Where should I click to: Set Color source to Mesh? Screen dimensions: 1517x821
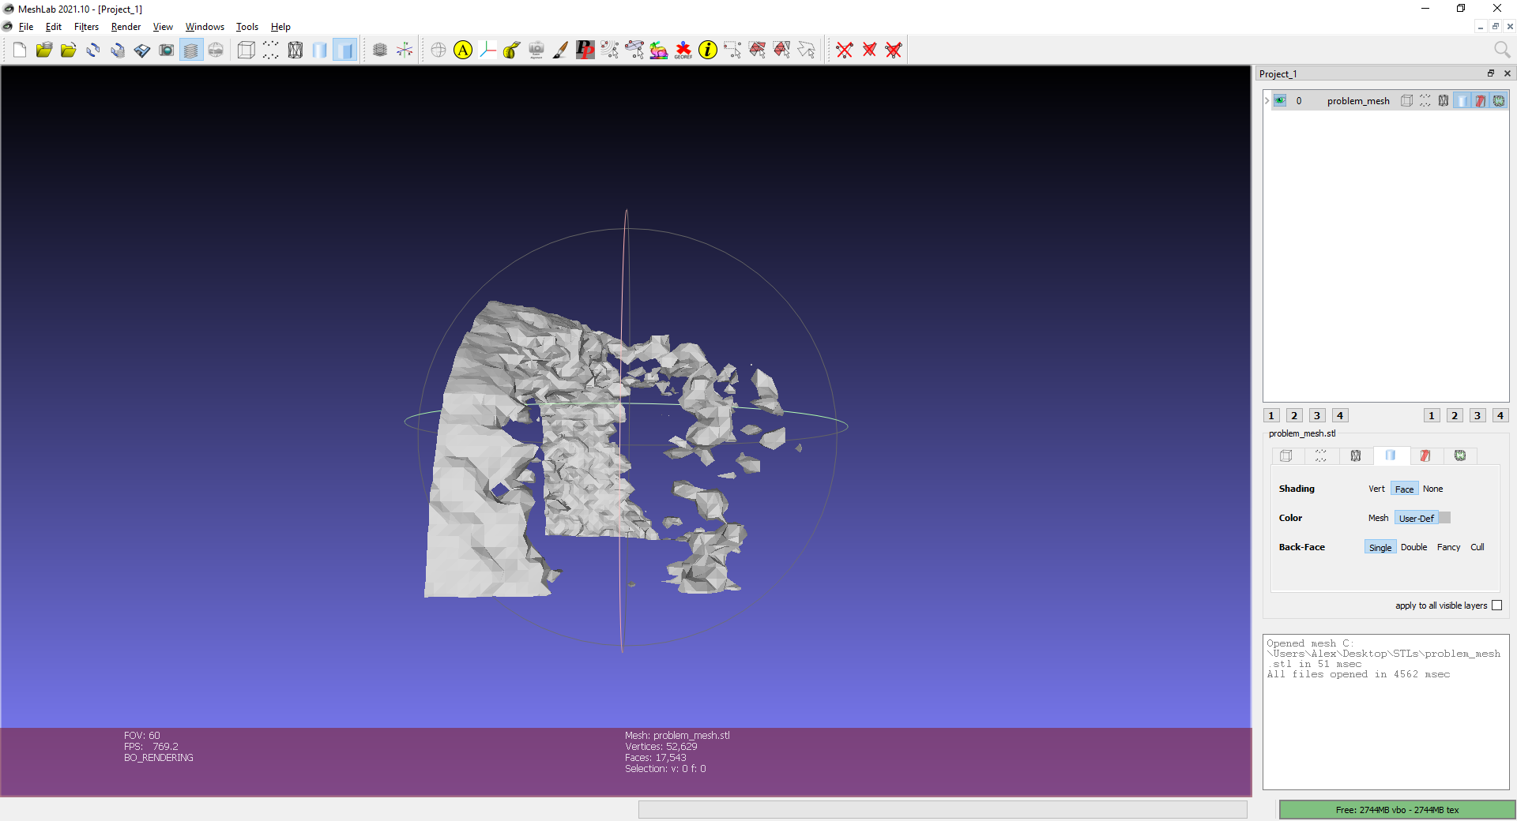[1378, 517]
